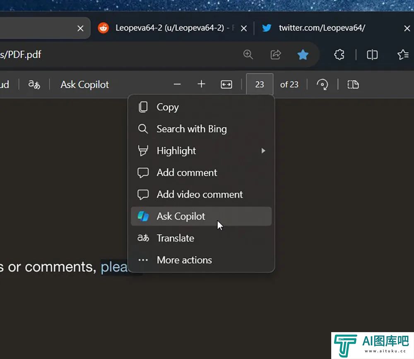The image size is (414, 359).
Task: Click the page number field showing 23
Action: [x=260, y=84]
